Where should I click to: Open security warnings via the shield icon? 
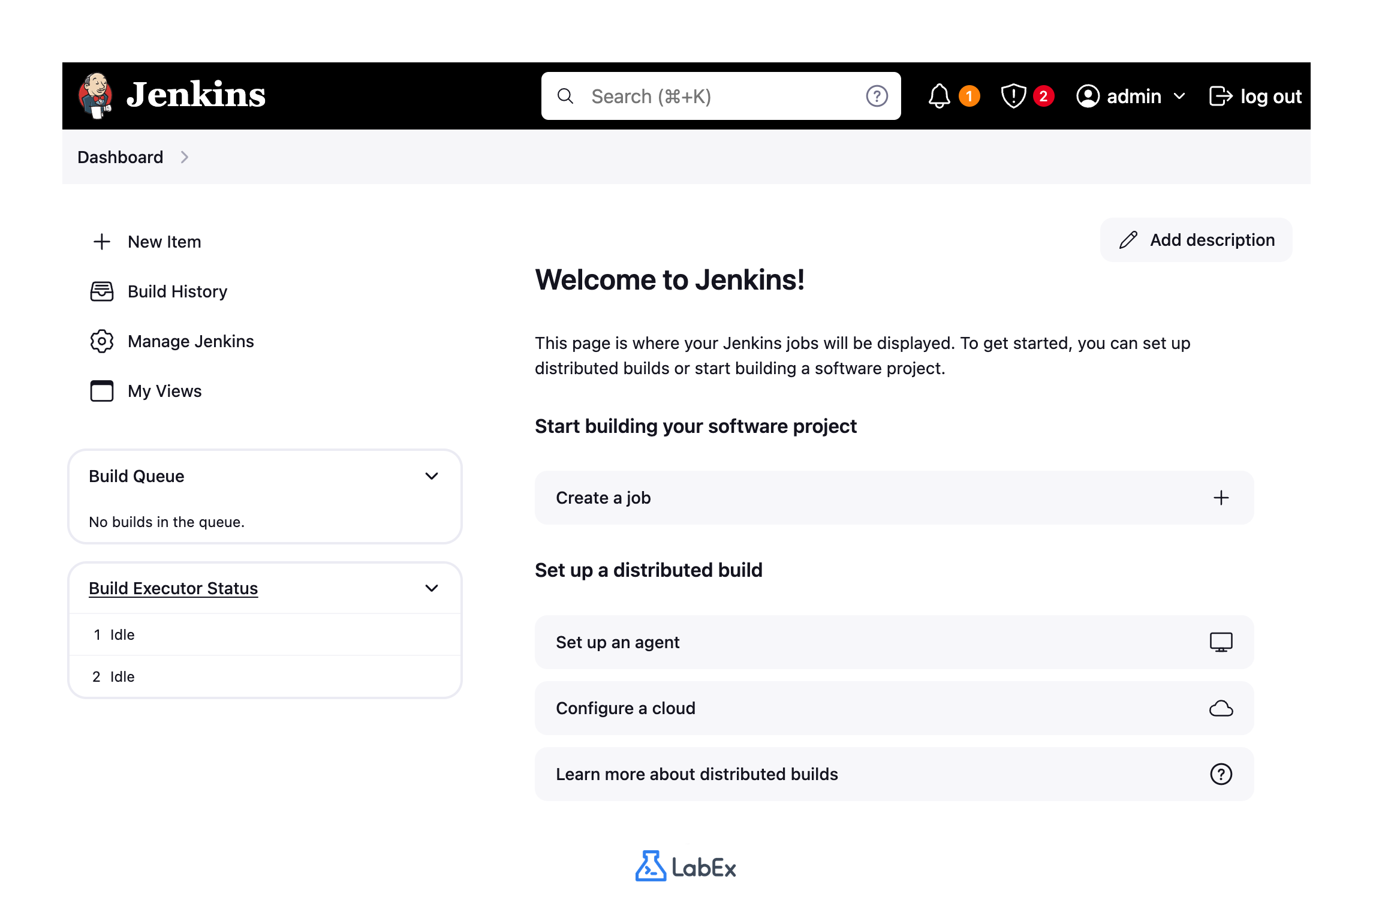(x=1013, y=95)
